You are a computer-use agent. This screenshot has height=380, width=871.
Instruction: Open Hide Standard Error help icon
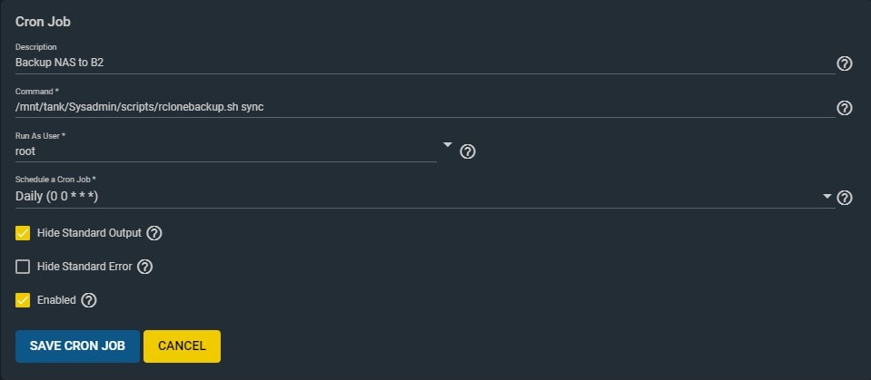(144, 267)
